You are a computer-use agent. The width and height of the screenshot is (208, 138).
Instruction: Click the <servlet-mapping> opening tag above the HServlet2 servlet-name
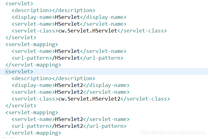click(32, 112)
